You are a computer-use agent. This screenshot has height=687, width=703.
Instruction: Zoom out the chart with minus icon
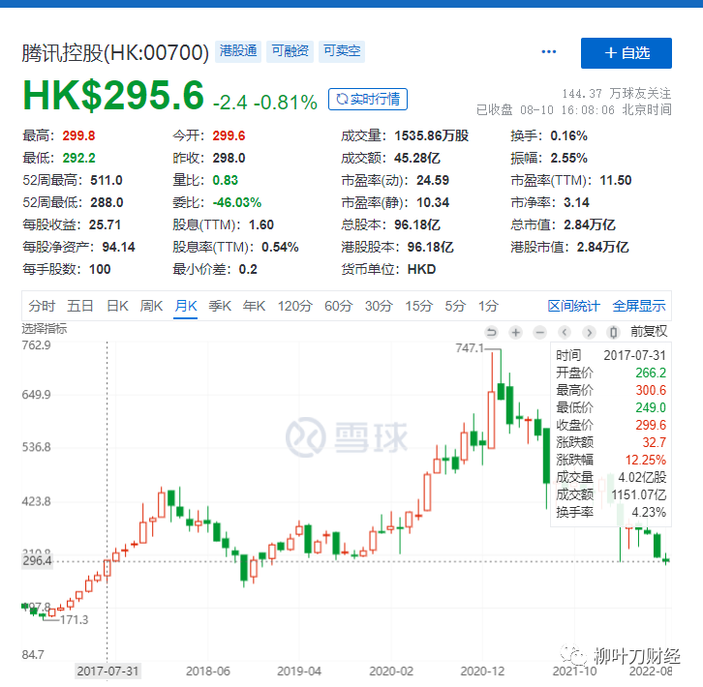[x=539, y=332]
